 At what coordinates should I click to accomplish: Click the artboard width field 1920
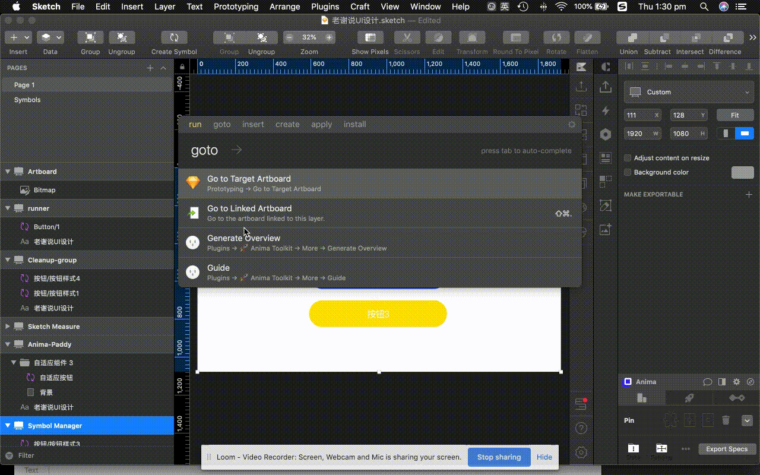coord(643,134)
